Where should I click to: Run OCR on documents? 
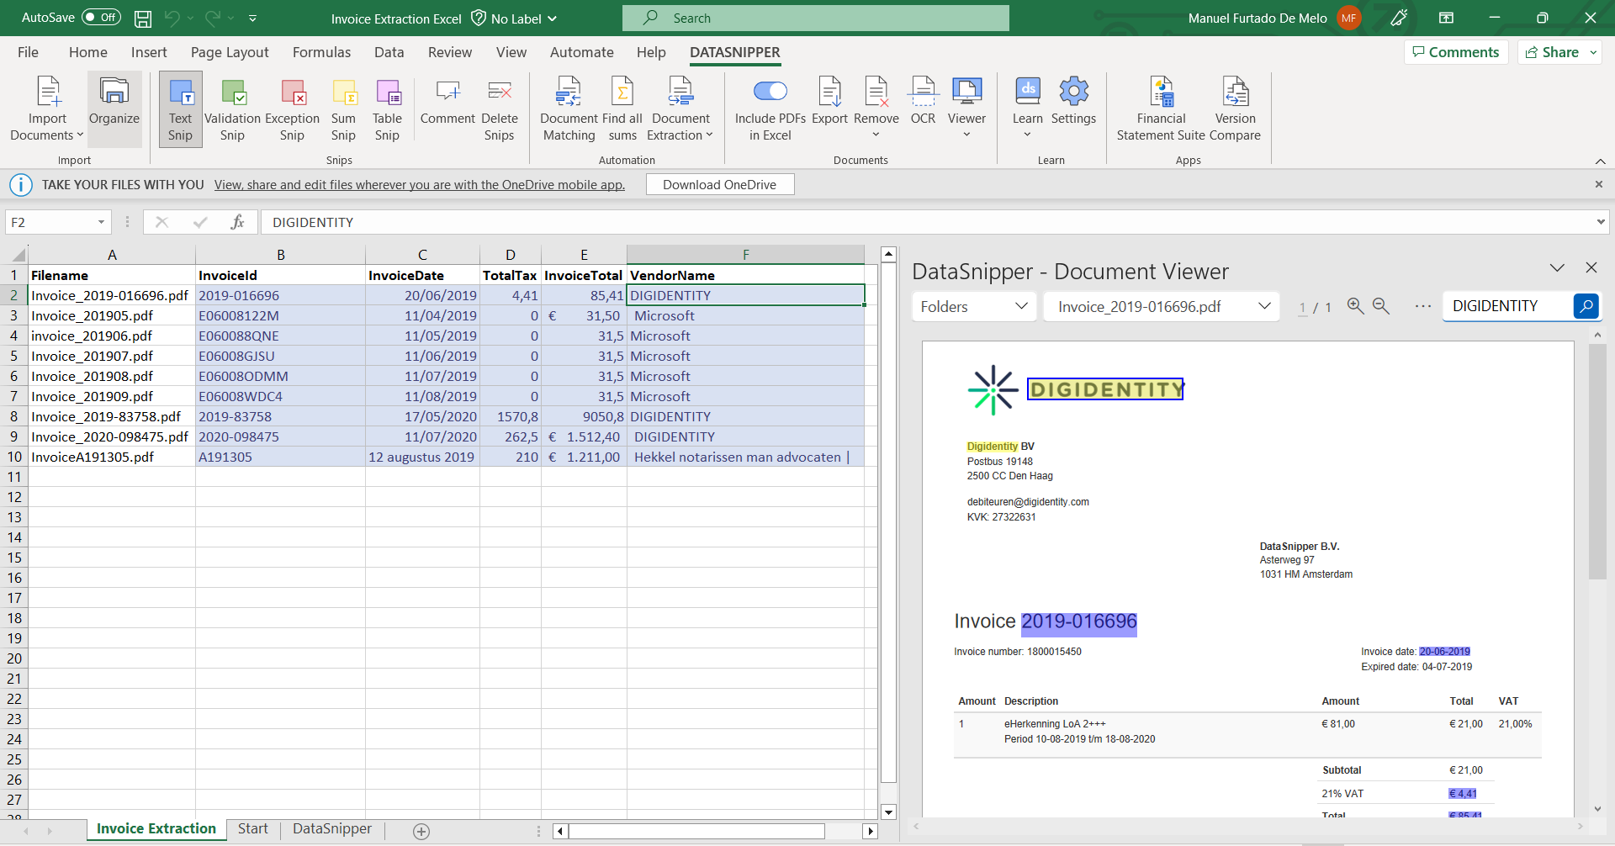tap(923, 101)
